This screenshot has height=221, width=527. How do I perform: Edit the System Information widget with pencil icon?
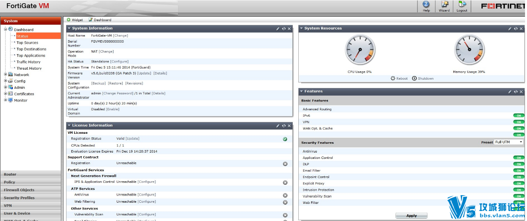coord(278,29)
